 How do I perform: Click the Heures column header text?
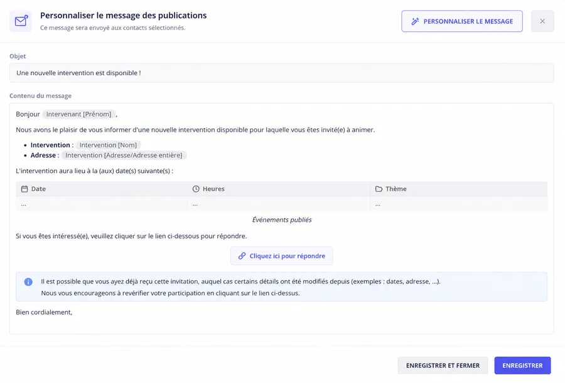point(213,189)
